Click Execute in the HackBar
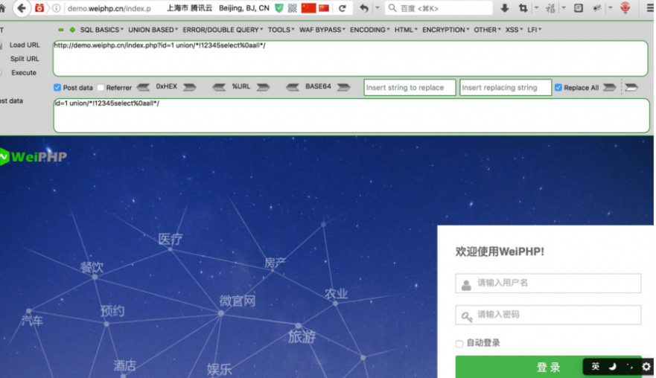Screen dimensions: 656x378 pyautogui.click(x=24, y=72)
